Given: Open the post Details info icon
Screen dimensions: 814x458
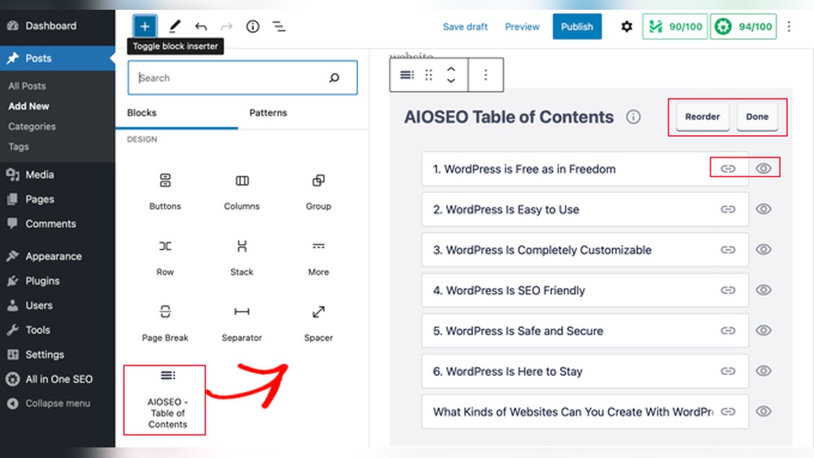Looking at the screenshot, I should (253, 27).
